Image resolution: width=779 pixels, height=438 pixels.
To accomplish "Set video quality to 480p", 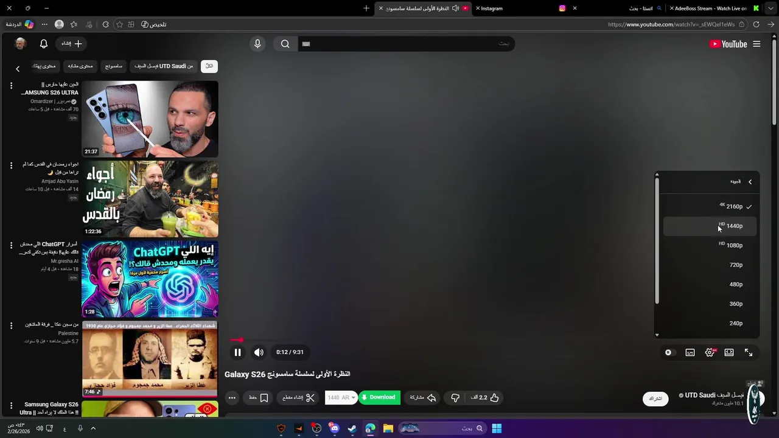I will pos(710,284).
